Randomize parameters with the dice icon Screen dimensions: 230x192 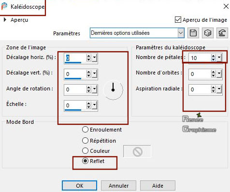[207, 33]
